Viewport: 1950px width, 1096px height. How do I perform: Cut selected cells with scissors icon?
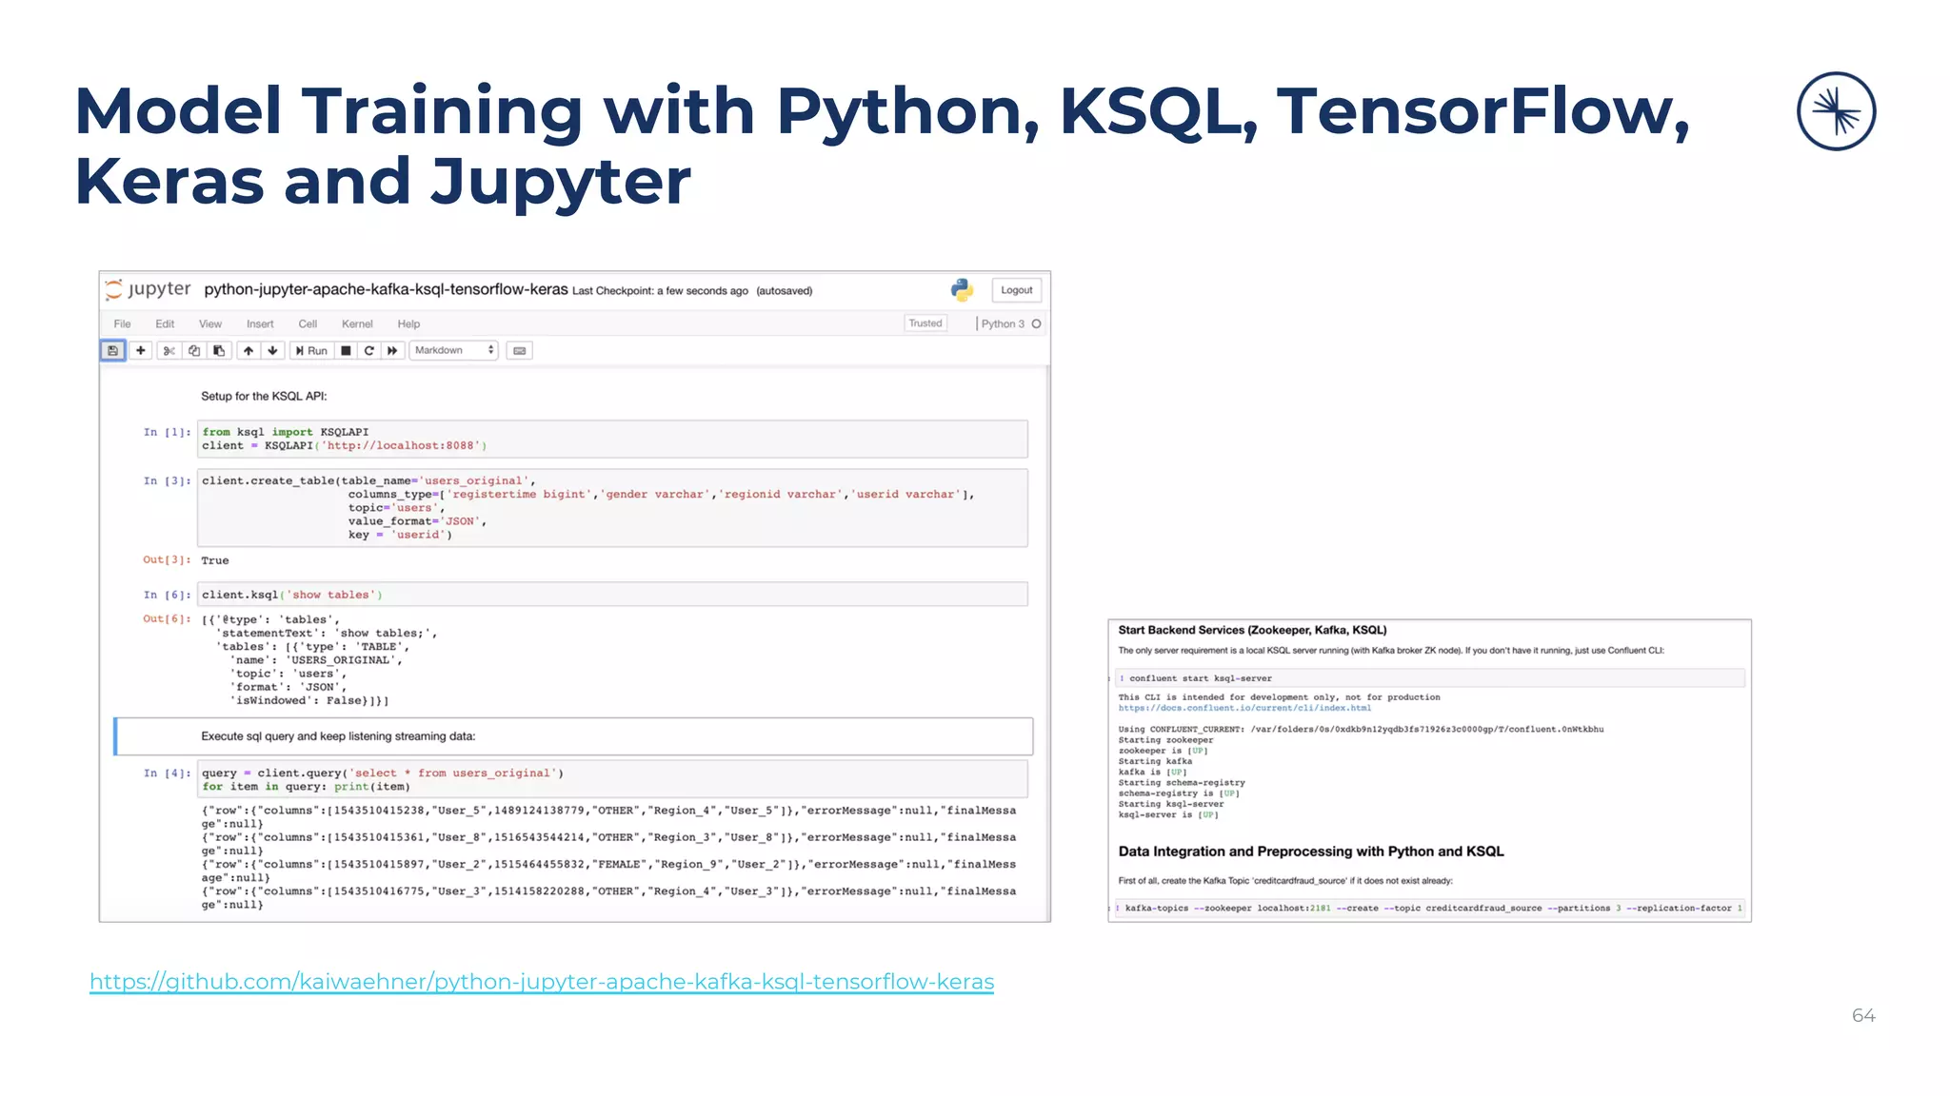169,351
